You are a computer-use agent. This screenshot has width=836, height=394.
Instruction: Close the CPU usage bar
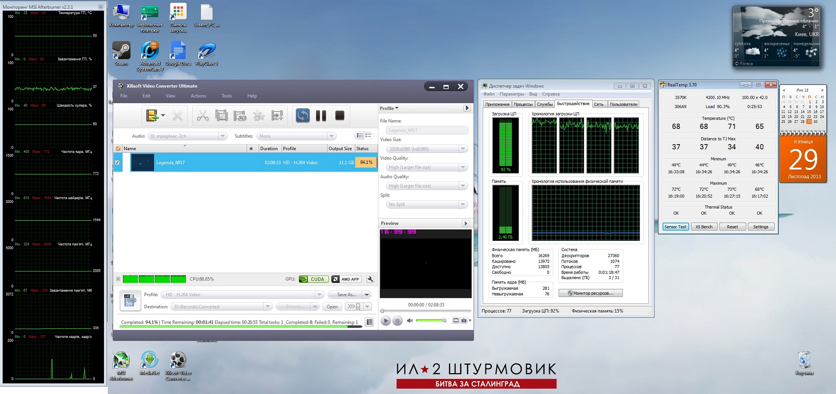(118, 279)
